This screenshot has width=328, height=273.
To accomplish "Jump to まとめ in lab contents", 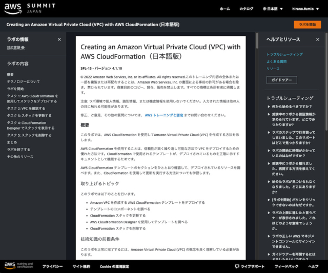I will [12, 142].
